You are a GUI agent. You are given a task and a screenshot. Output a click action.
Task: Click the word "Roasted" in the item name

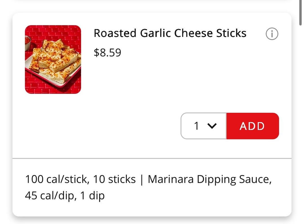[115, 33]
